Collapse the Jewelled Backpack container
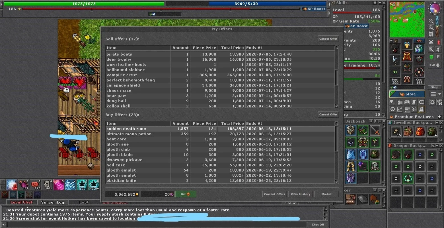Image resolution: width=444 pixels, height=228 pixels. point(437,123)
